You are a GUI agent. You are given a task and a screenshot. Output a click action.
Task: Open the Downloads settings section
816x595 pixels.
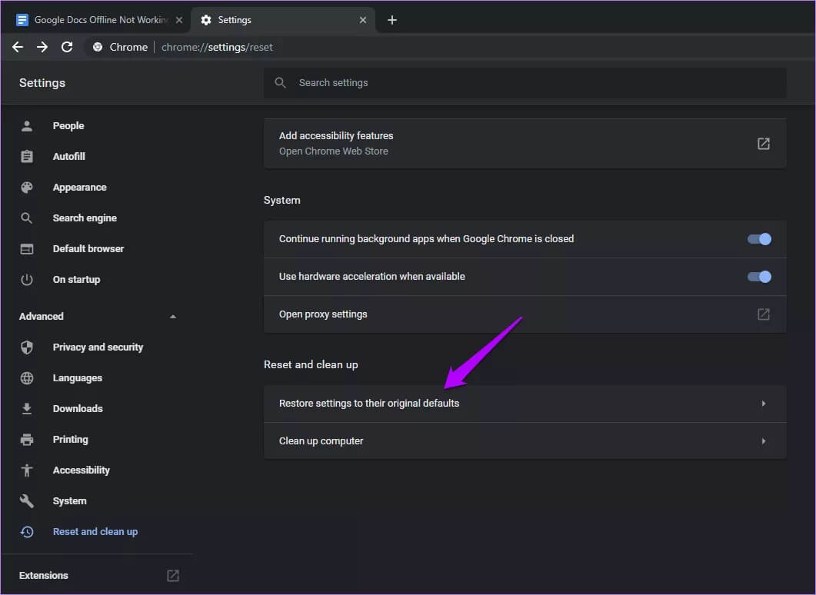[77, 409]
